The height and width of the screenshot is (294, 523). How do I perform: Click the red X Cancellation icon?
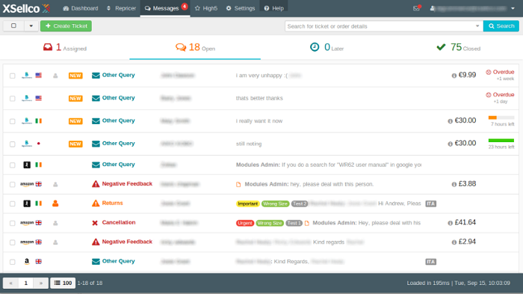point(95,223)
